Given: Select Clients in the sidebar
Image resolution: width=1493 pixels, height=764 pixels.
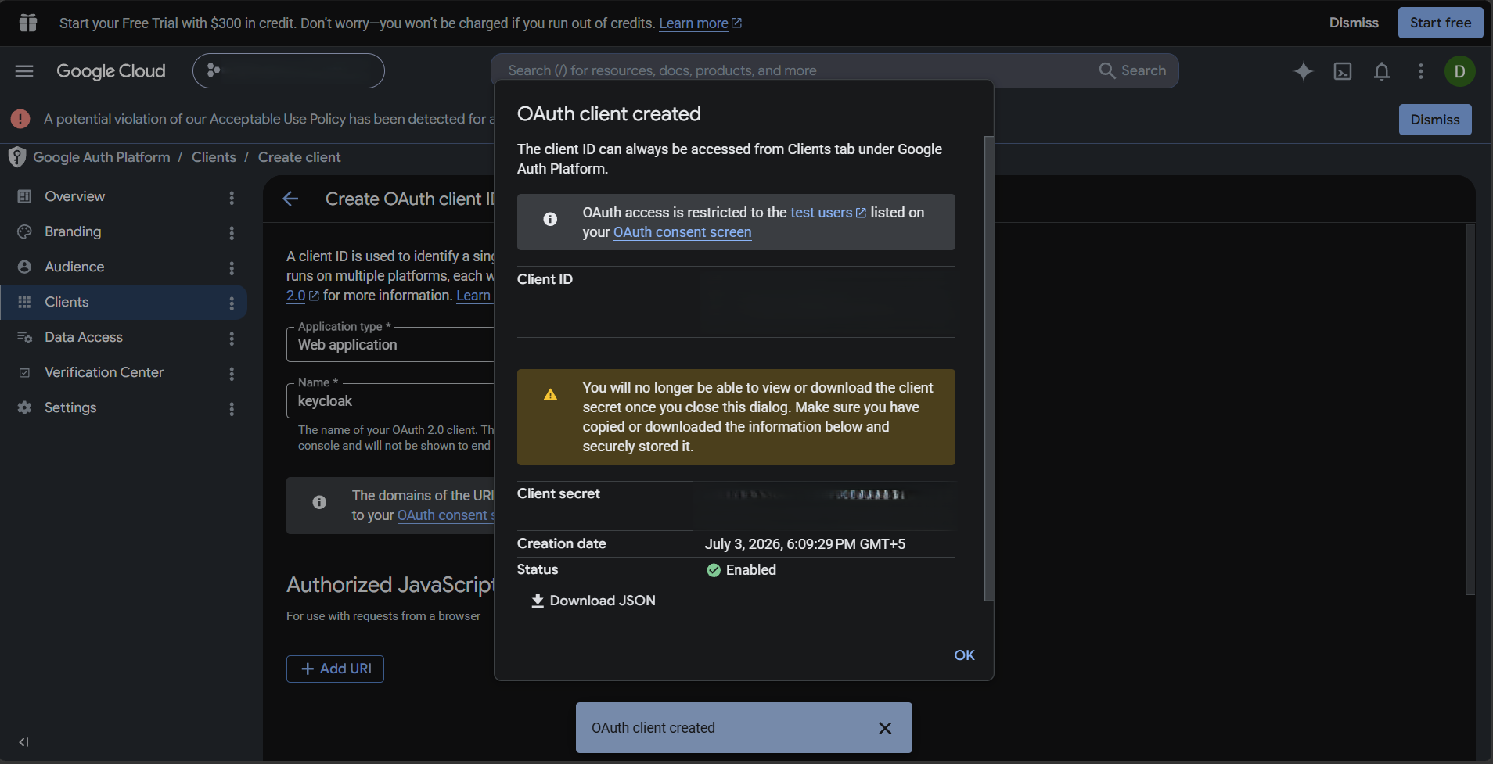Looking at the screenshot, I should click(x=67, y=302).
